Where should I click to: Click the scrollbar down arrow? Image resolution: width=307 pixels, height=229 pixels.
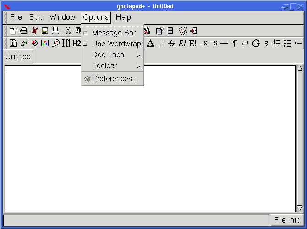coord(300,208)
